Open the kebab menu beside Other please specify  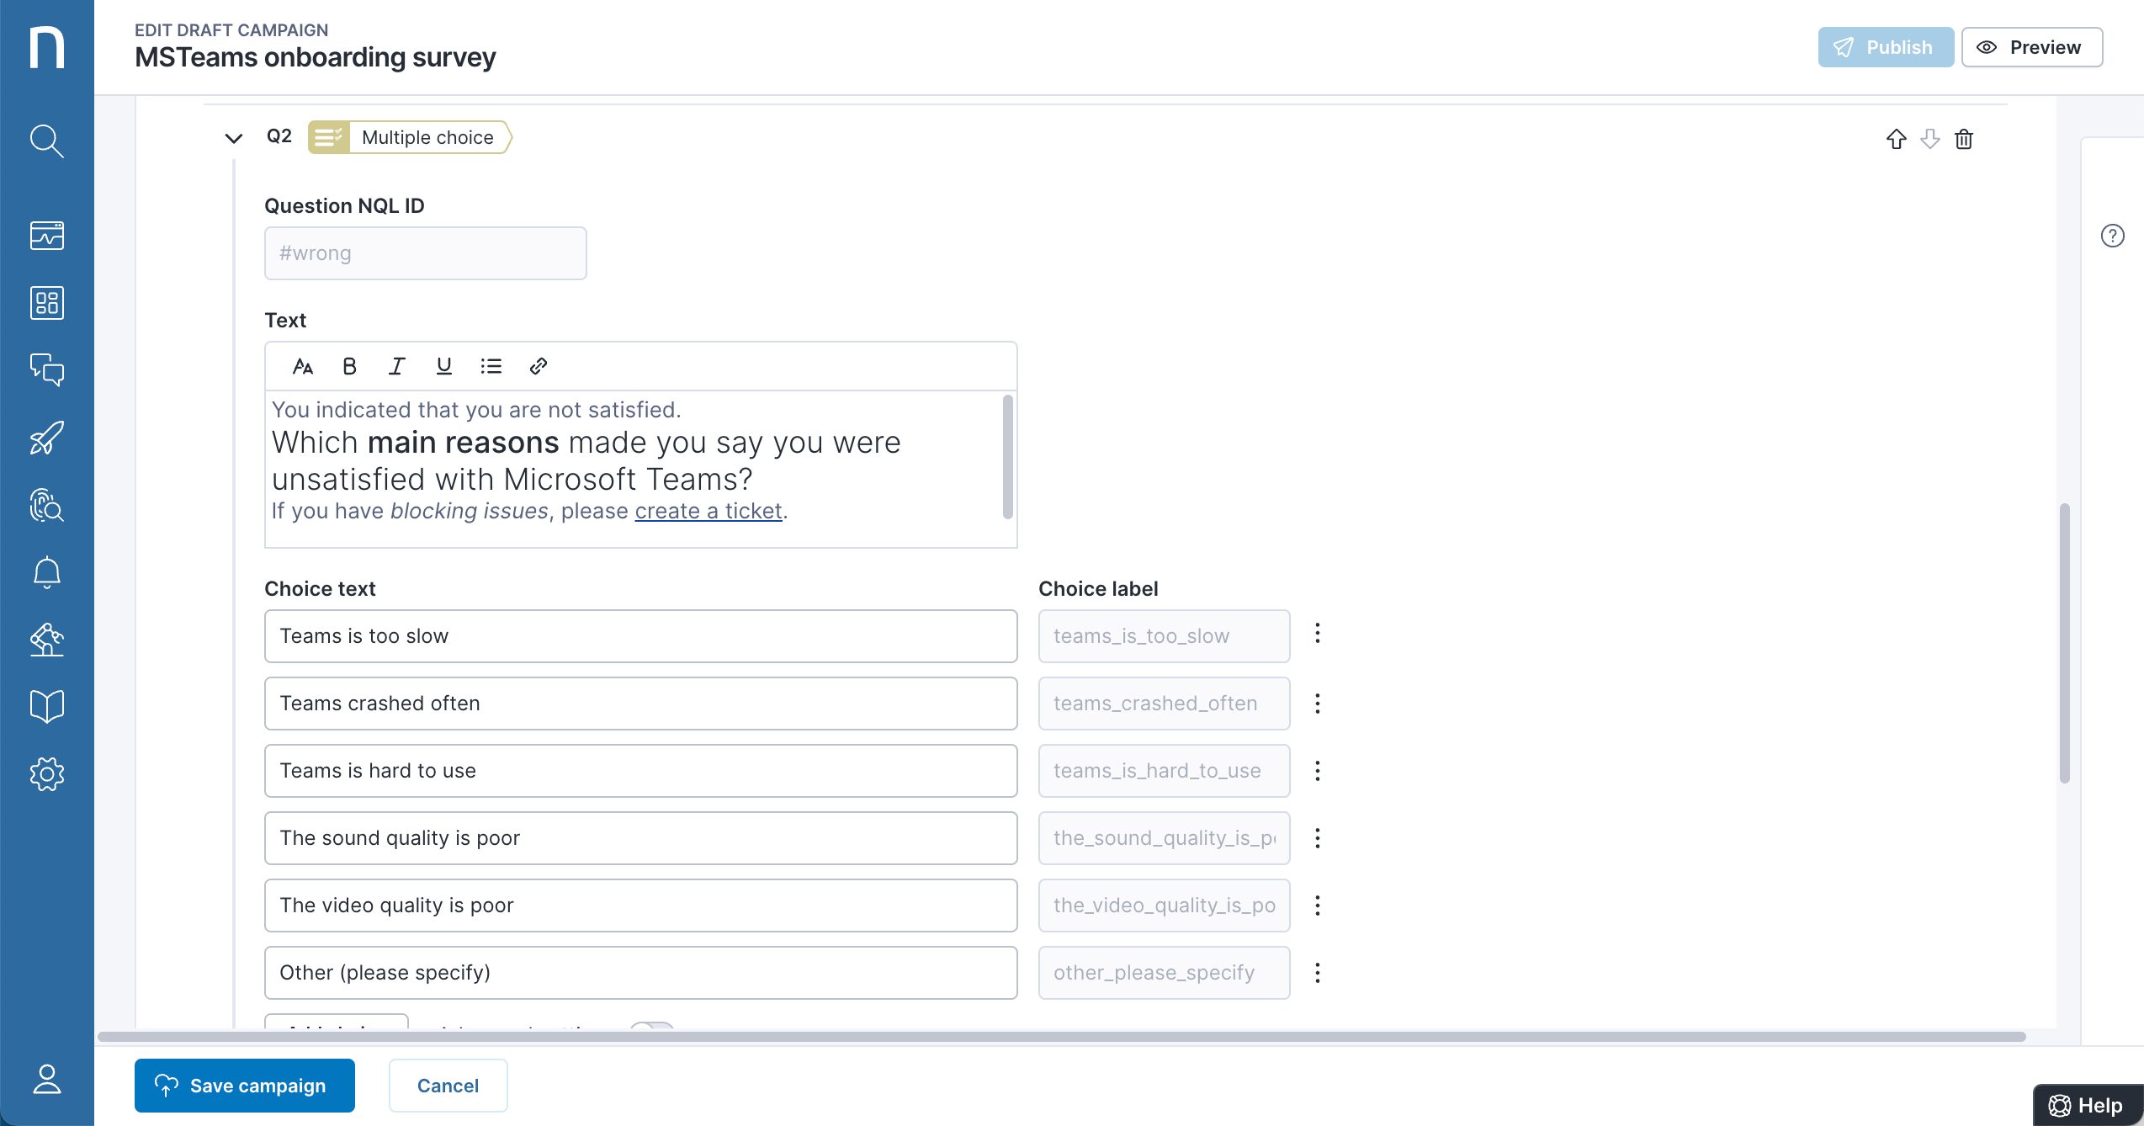point(1317,972)
